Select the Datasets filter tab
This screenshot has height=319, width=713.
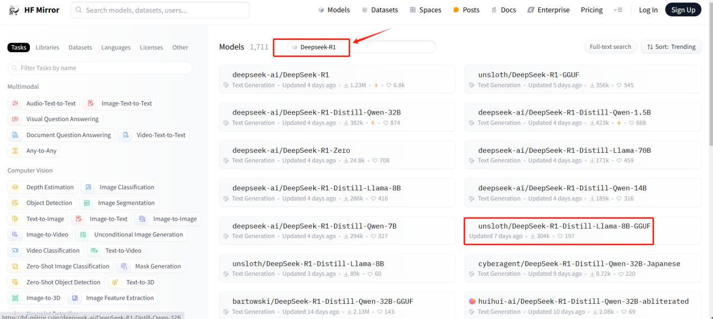(x=80, y=48)
